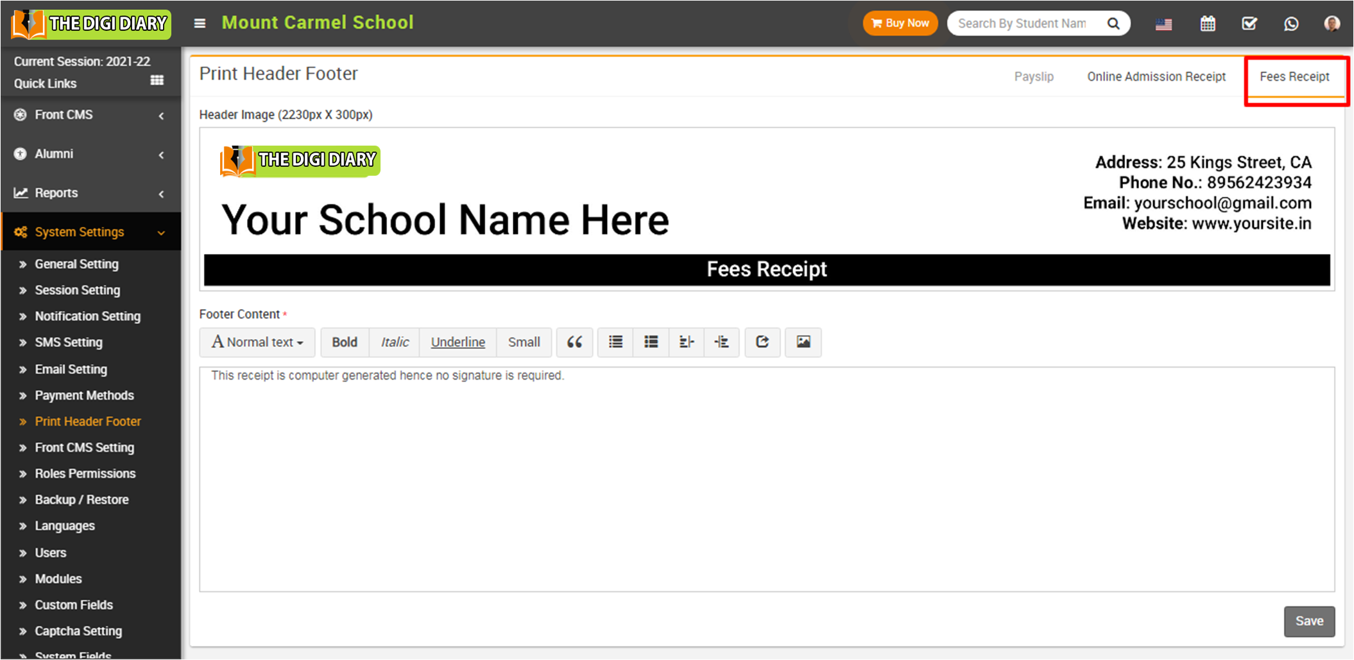The width and height of the screenshot is (1354, 660).
Task: Collapse the System Settings sidebar section
Action: [x=90, y=232]
